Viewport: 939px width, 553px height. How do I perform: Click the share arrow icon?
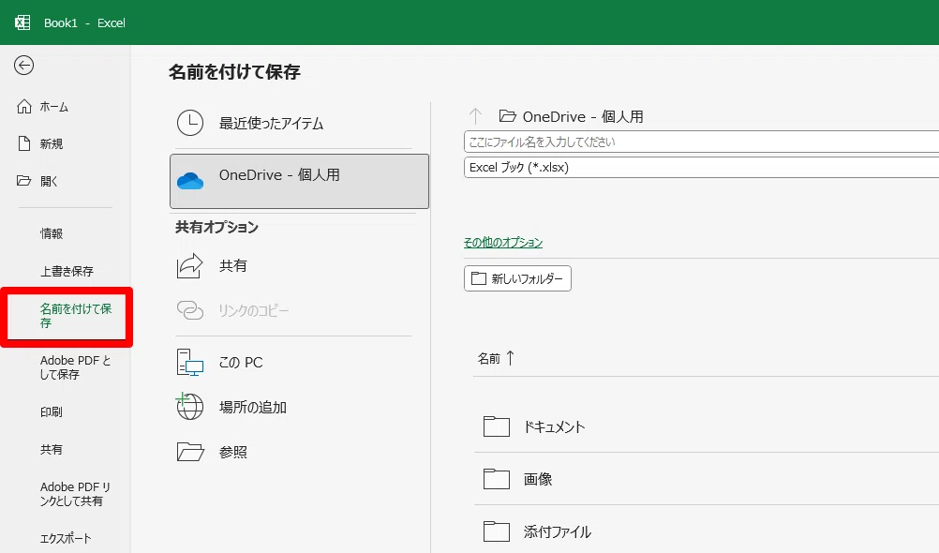coord(190,266)
